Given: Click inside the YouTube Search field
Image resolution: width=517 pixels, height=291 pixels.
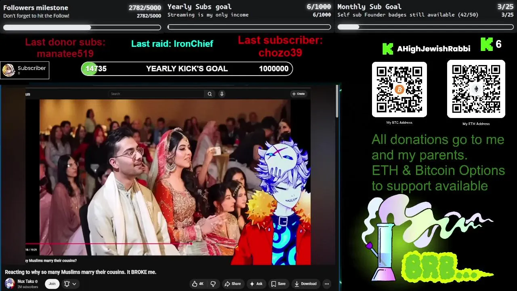Looking at the screenshot, I should tap(157, 94).
